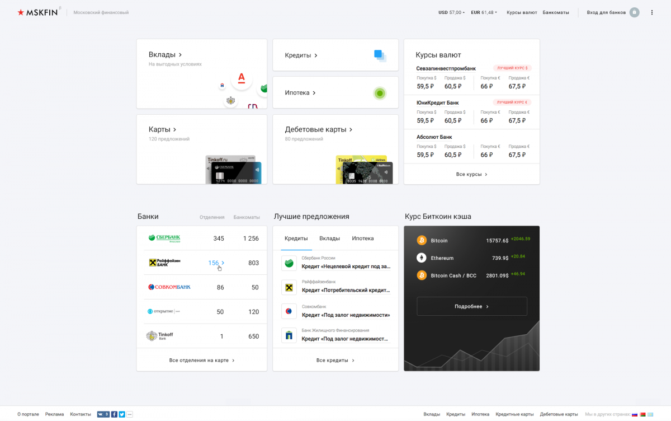Share via VK footer icon
This screenshot has height=421, width=671.
(x=103, y=414)
